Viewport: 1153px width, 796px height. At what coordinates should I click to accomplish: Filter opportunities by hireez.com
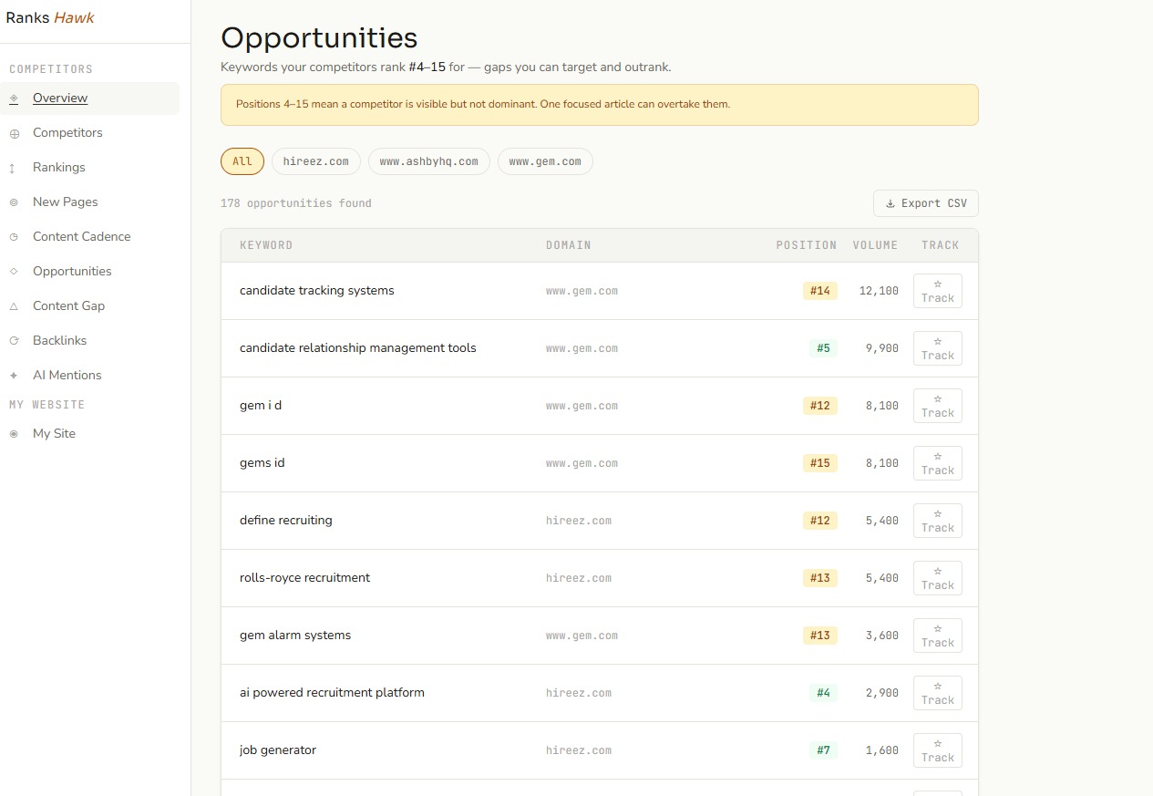[316, 161]
